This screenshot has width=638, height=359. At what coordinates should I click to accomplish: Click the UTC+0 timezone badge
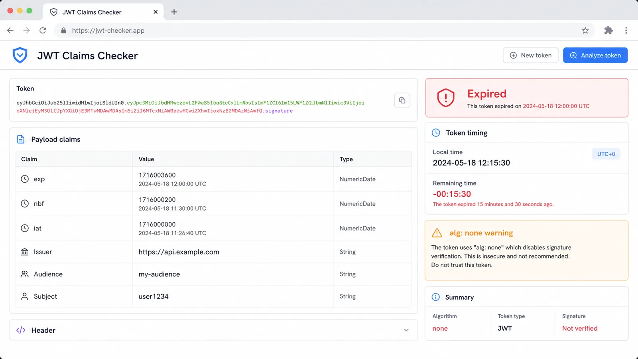(606, 154)
